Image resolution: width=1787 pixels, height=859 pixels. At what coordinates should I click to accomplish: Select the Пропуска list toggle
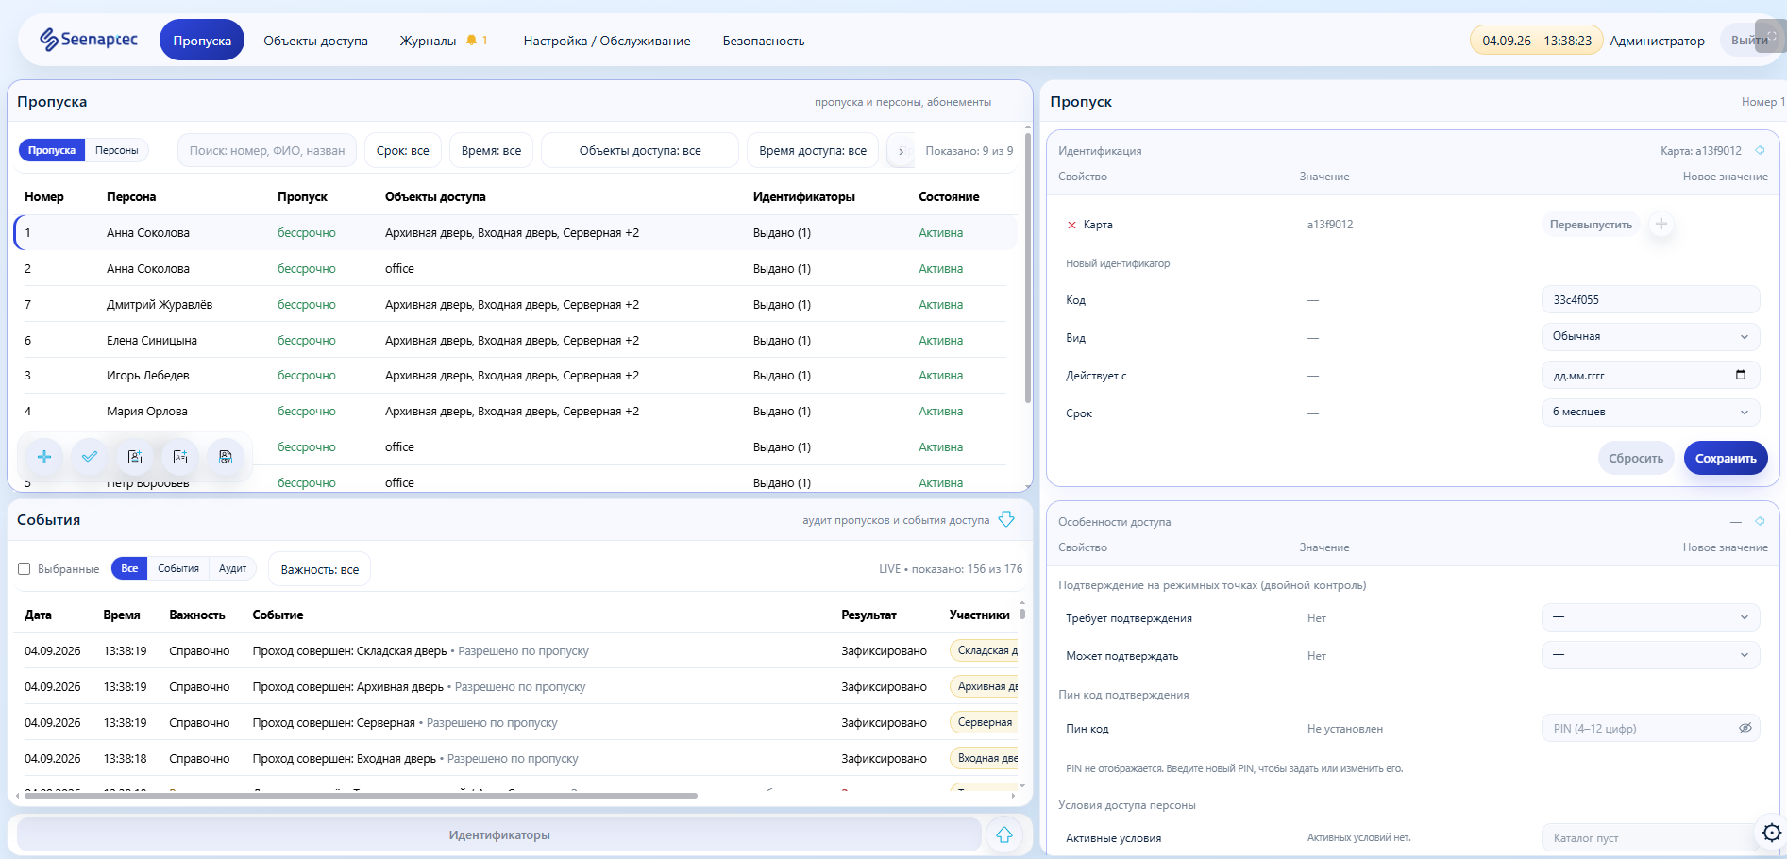(x=52, y=150)
